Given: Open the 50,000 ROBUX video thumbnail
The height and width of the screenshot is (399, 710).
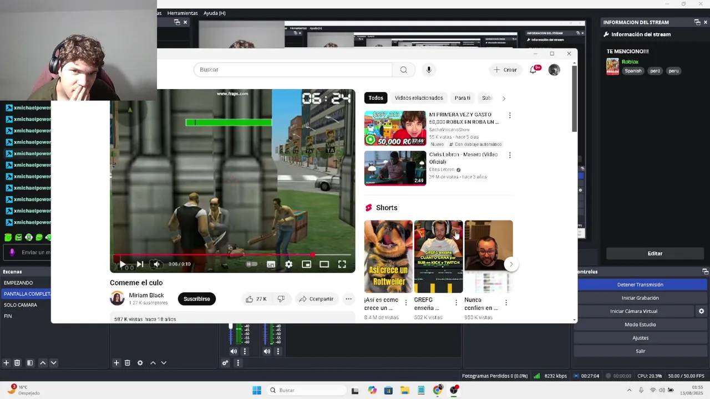Looking at the screenshot, I should (395, 128).
